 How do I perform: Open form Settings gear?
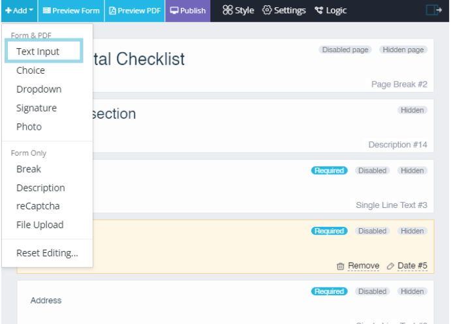pos(284,10)
